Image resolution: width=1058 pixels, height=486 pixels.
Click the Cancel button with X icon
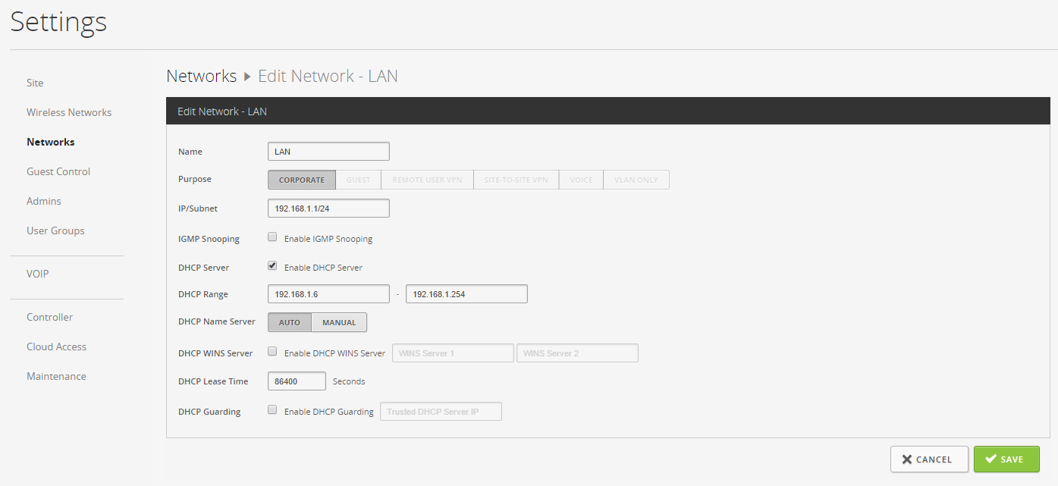point(928,459)
